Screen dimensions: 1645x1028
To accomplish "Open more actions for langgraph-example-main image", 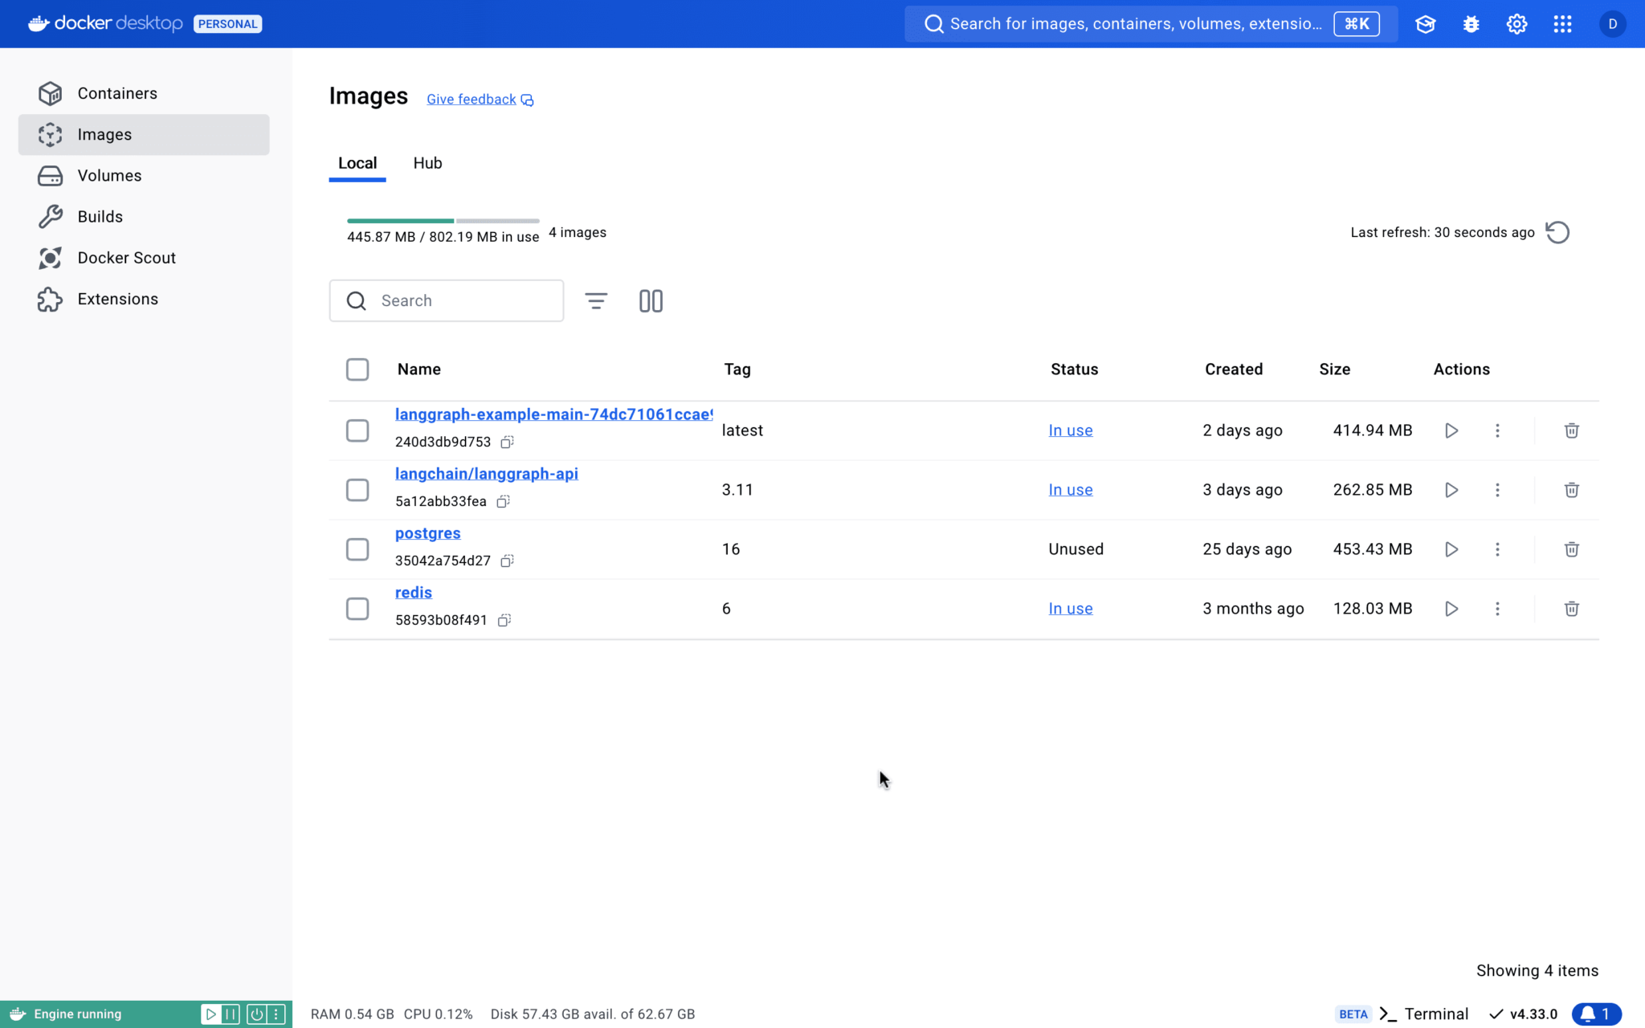I will [x=1497, y=430].
